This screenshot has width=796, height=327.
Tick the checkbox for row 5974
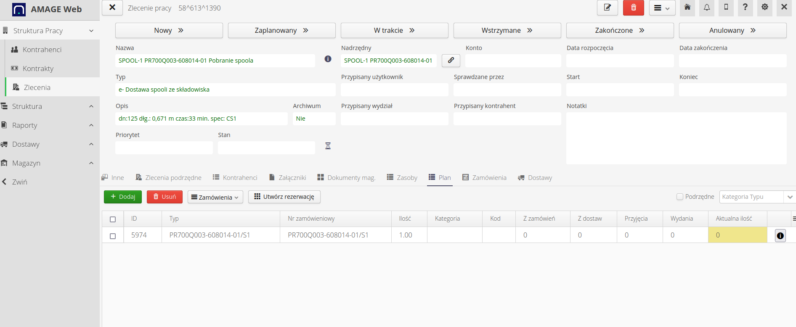click(x=113, y=236)
